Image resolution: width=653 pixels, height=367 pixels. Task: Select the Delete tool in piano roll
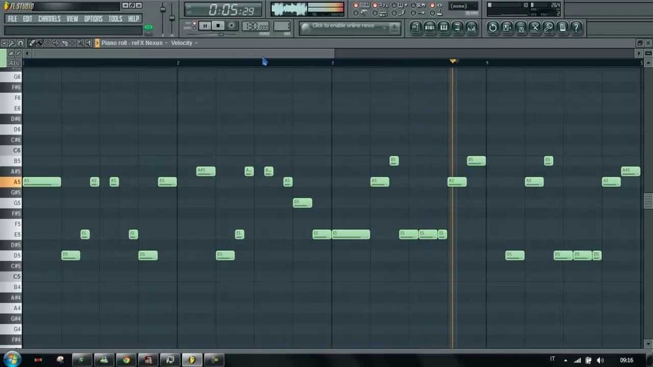(48, 43)
